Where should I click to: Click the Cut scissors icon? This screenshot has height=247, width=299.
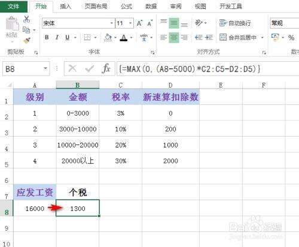pos(26,19)
